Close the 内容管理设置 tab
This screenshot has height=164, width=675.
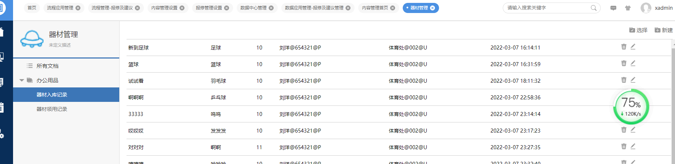pyautogui.click(x=182, y=8)
